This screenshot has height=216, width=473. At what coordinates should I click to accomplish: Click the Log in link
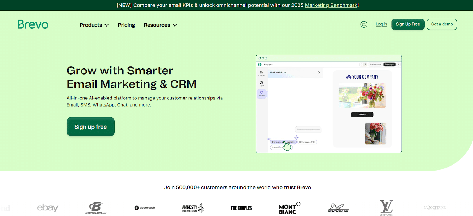[381, 24]
